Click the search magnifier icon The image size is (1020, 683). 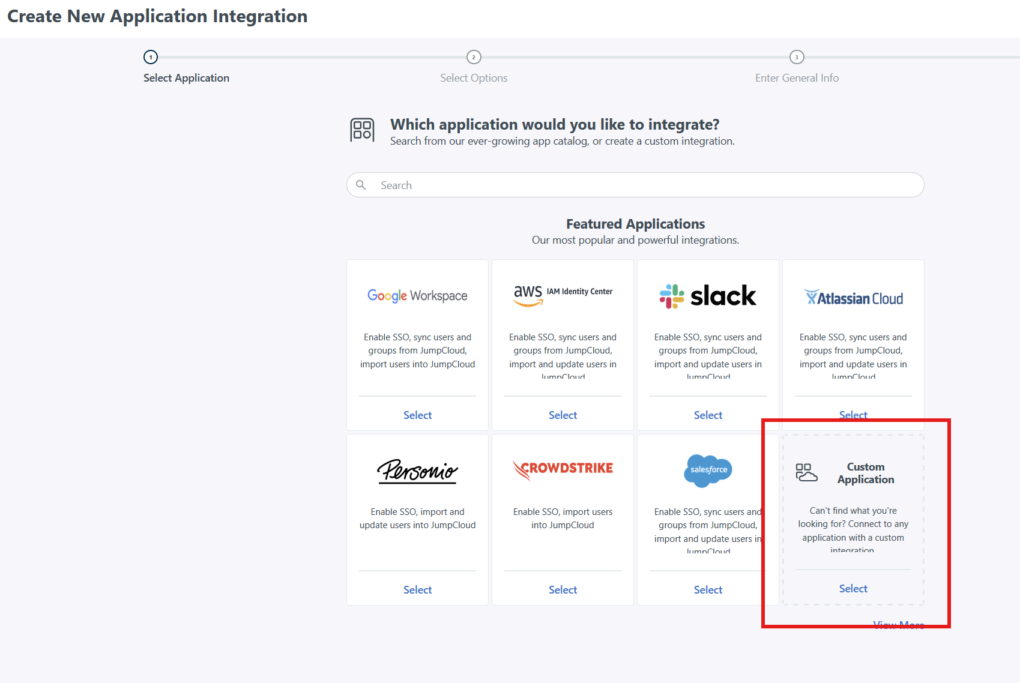tap(361, 185)
